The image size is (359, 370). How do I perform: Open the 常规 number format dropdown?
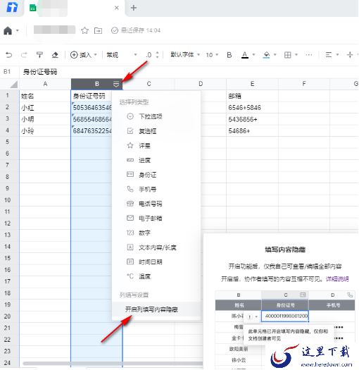tap(122, 55)
